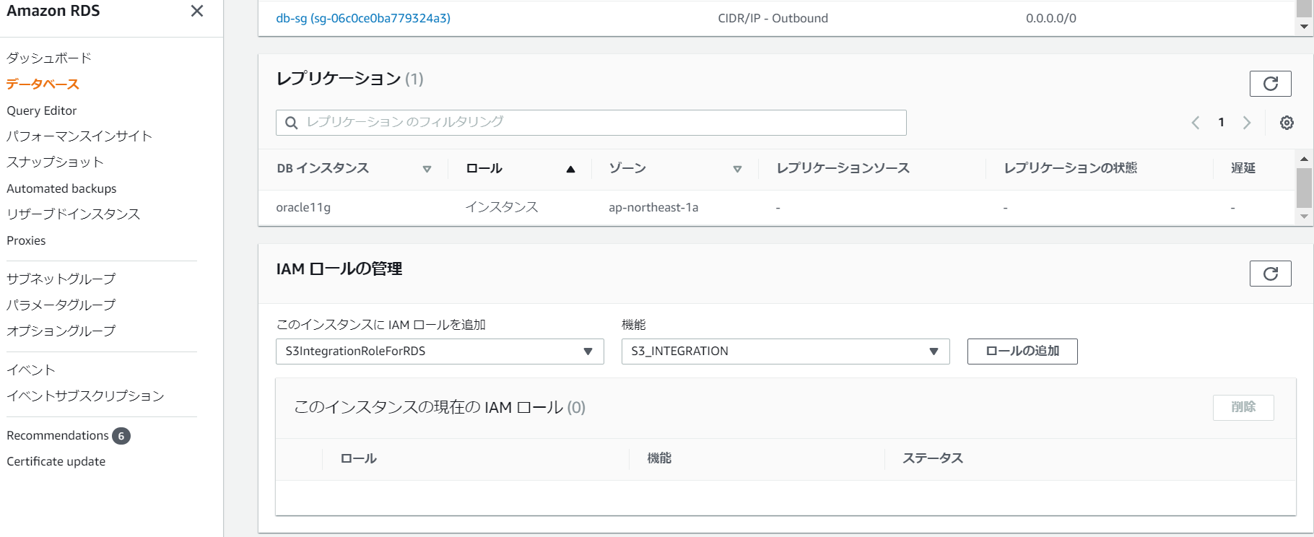Click the ap-northeast-1a zone cell
The height and width of the screenshot is (537, 1314).
[x=653, y=207]
